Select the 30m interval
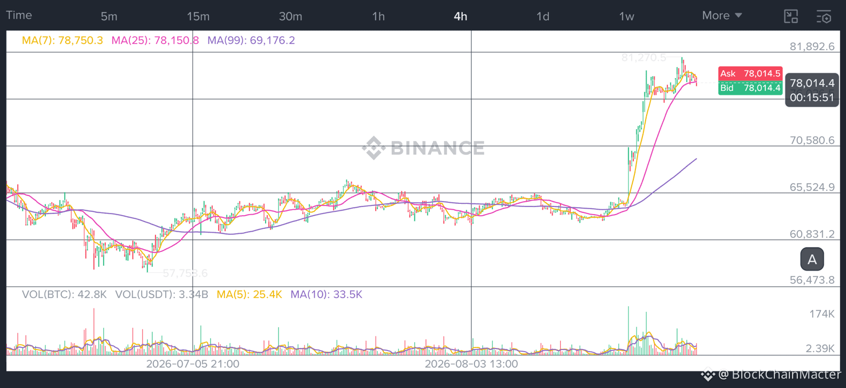Screen dimensions: 846x388 pos(291,17)
